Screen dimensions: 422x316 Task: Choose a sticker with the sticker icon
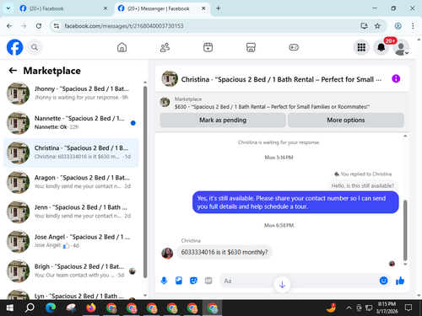[x=193, y=281]
